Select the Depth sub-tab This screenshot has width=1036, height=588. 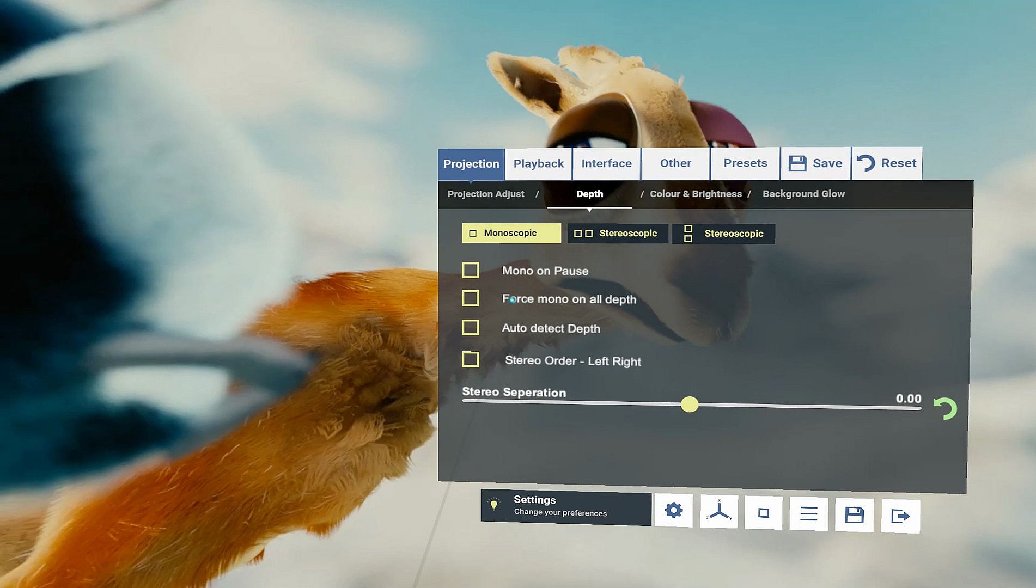[589, 194]
